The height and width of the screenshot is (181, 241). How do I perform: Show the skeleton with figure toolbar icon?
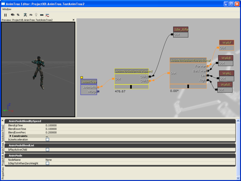(x=25, y=15)
